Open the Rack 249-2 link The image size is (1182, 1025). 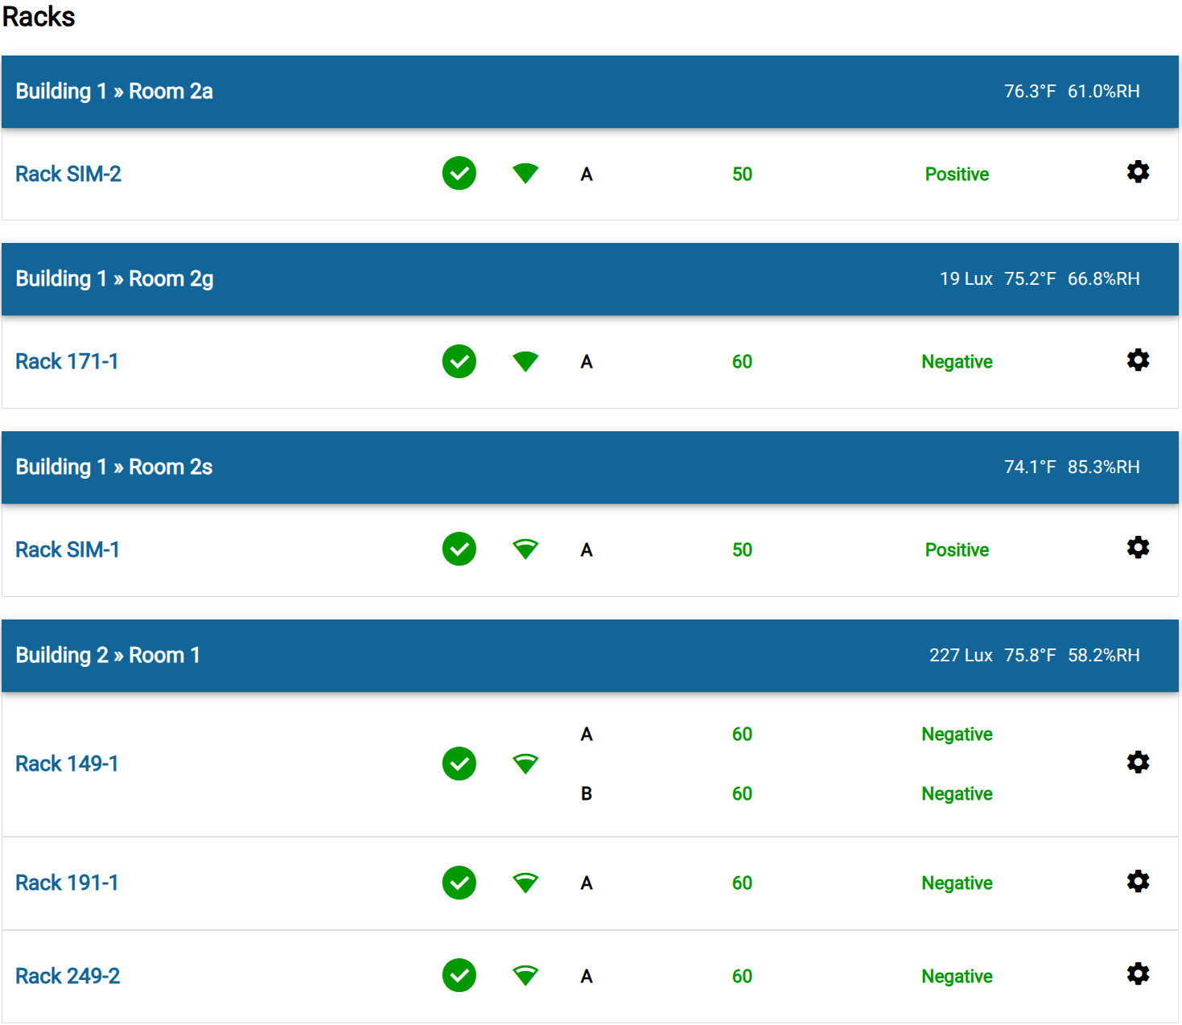[68, 976]
